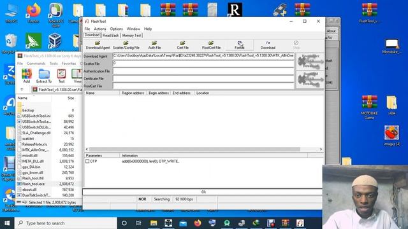Click the Extract To icon in WinRAR

click(44, 76)
